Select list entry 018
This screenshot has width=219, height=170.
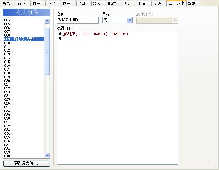tap(24, 73)
